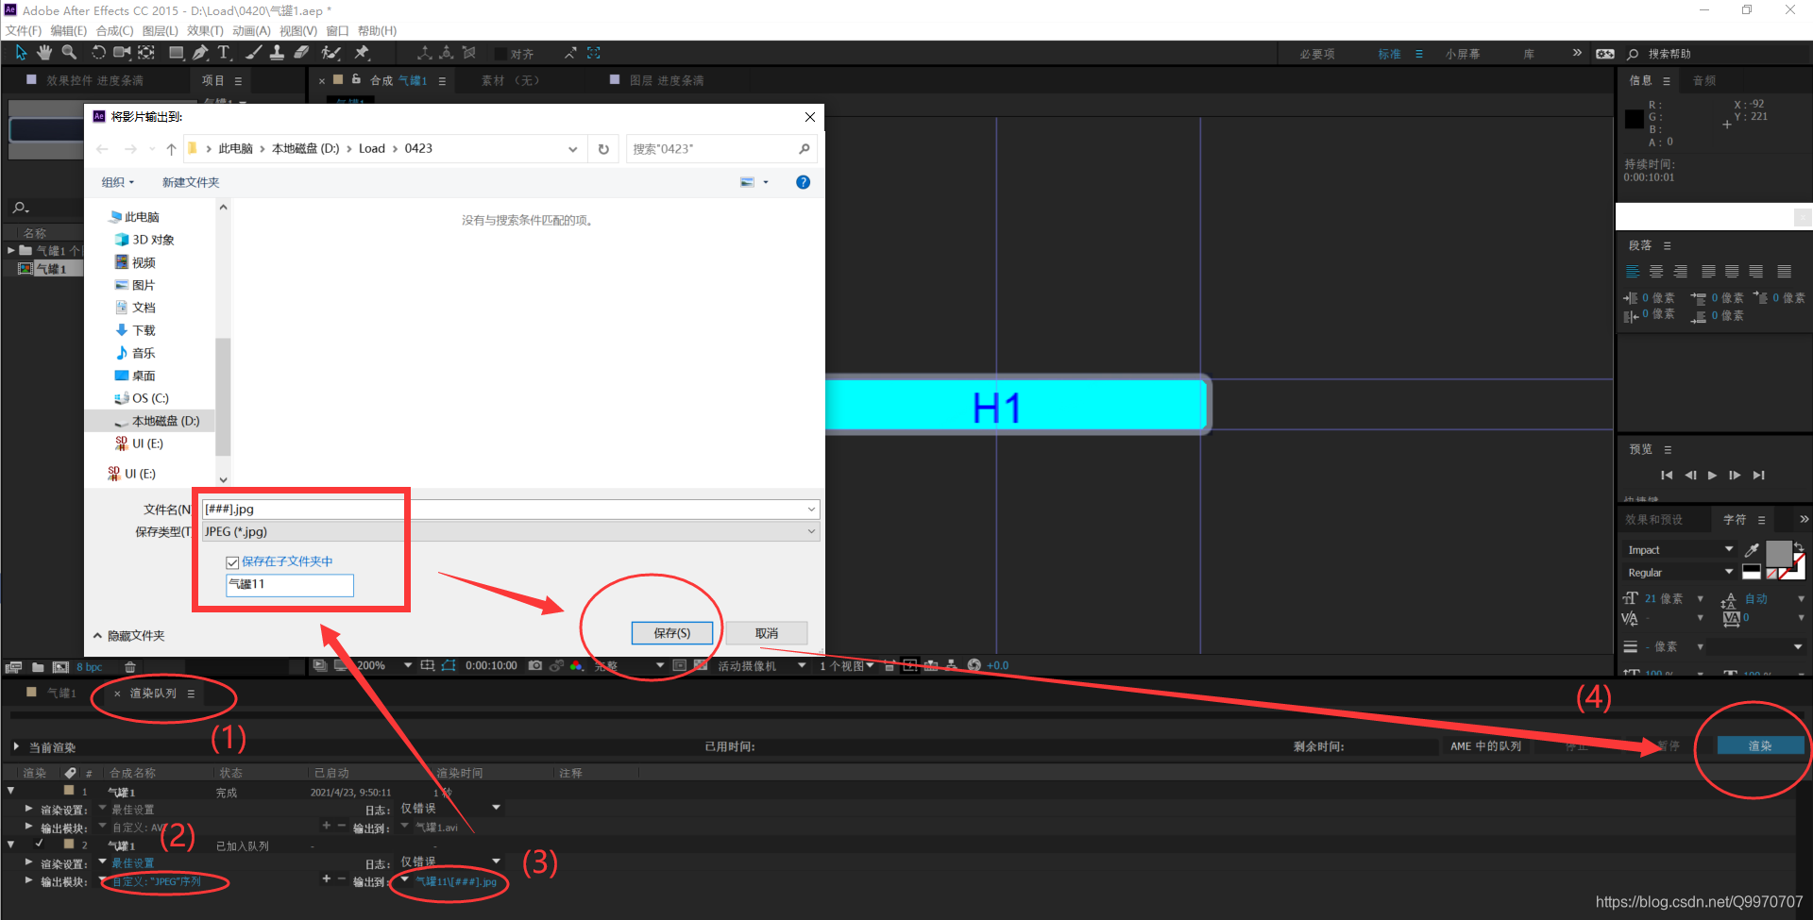
Task: Open help in the save dialog
Action: tap(803, 182)
